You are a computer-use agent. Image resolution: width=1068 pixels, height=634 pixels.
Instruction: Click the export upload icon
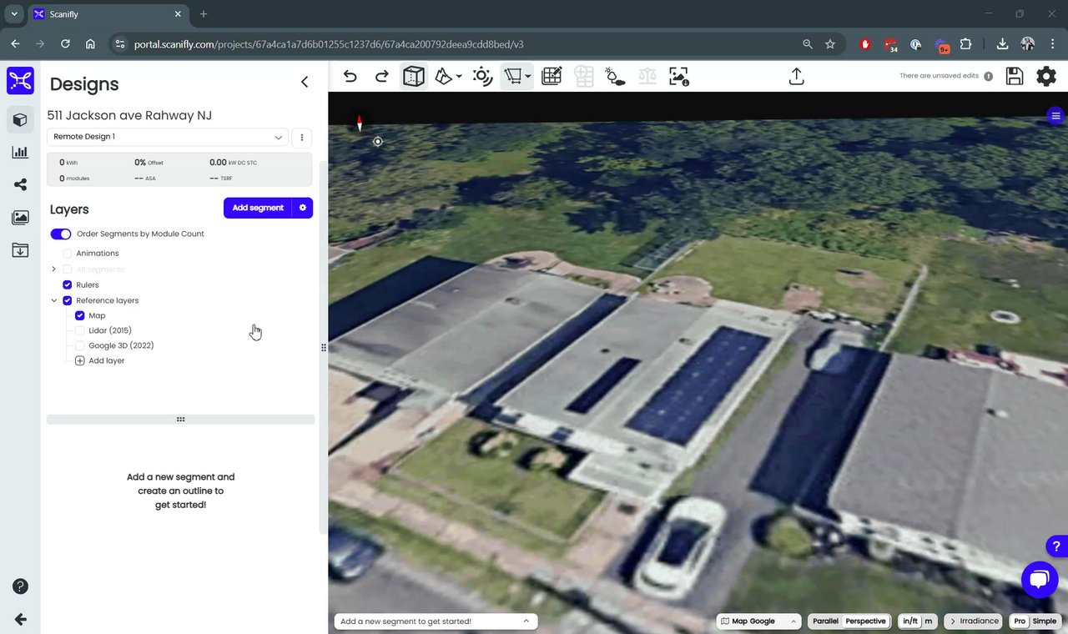pos(796,77)
